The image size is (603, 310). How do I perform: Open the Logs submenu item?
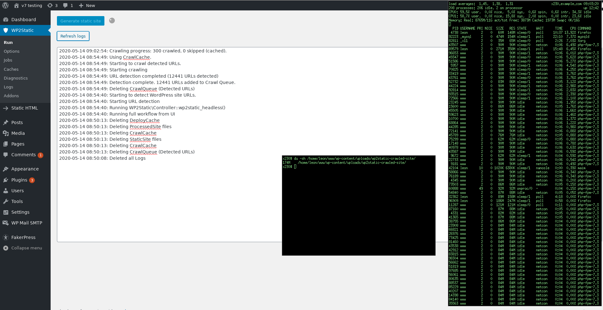pyautogui.click(x=9, y=87)
